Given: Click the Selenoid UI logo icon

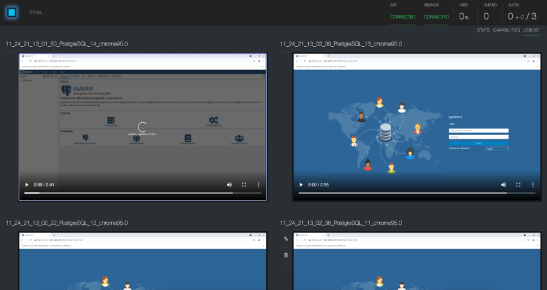Looking at the screenshot, I should [12, 12].
